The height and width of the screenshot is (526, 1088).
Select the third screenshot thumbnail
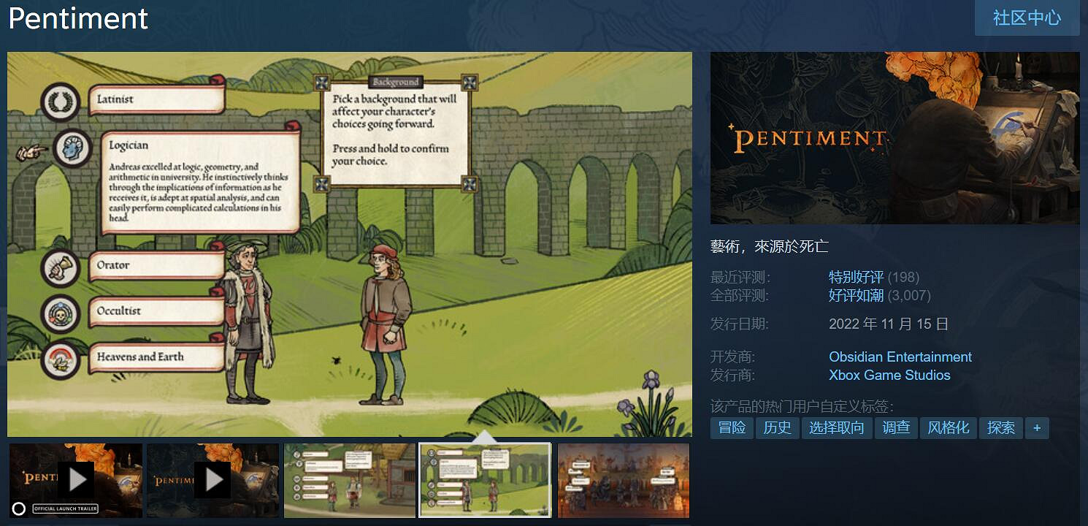click(350, 480)
